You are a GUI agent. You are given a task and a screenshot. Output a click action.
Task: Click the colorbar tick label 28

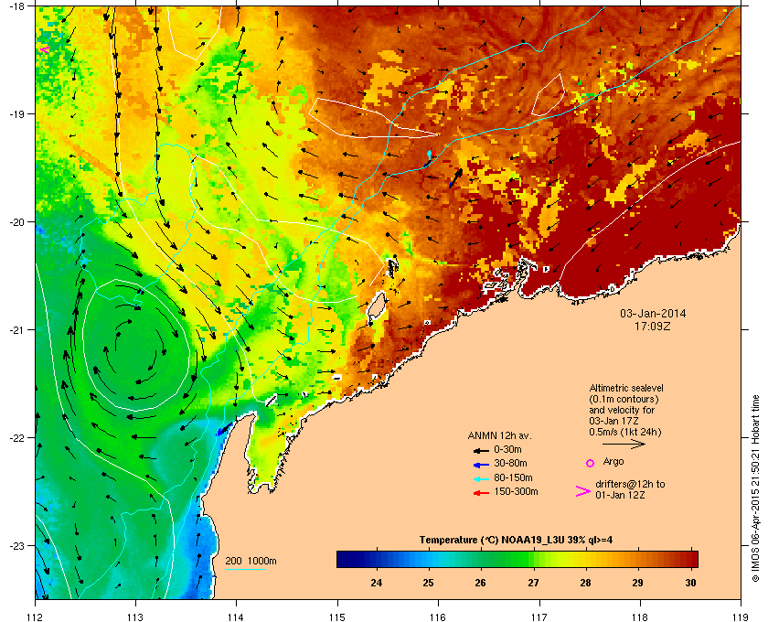pyautogui.click(x=585, y=583)
